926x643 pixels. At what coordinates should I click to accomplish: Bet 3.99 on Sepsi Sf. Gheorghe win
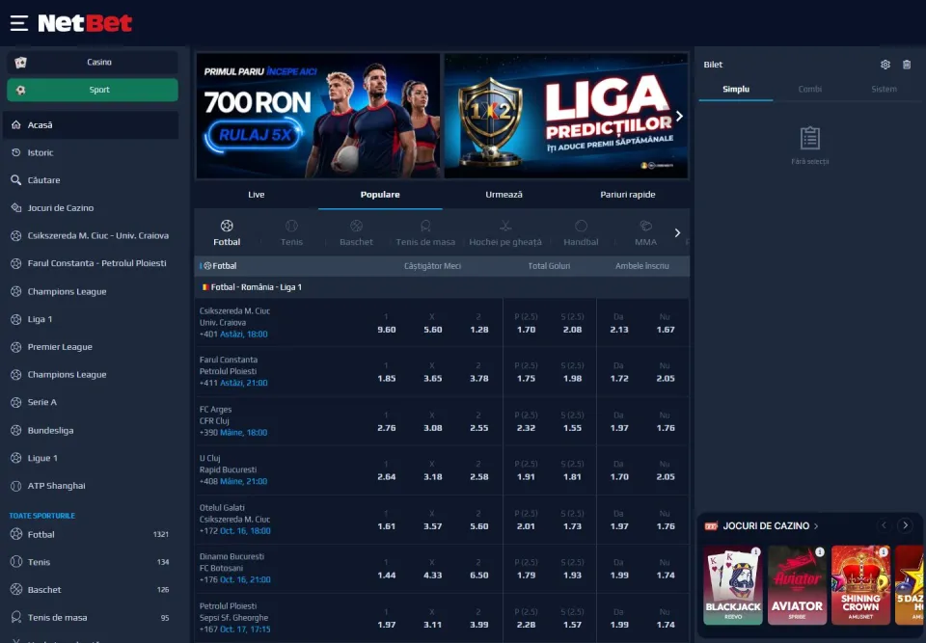(x=479, y=619)
